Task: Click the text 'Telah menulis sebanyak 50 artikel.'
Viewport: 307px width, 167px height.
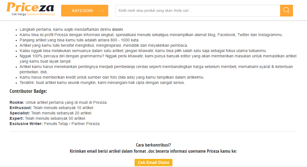Action: 56,118
